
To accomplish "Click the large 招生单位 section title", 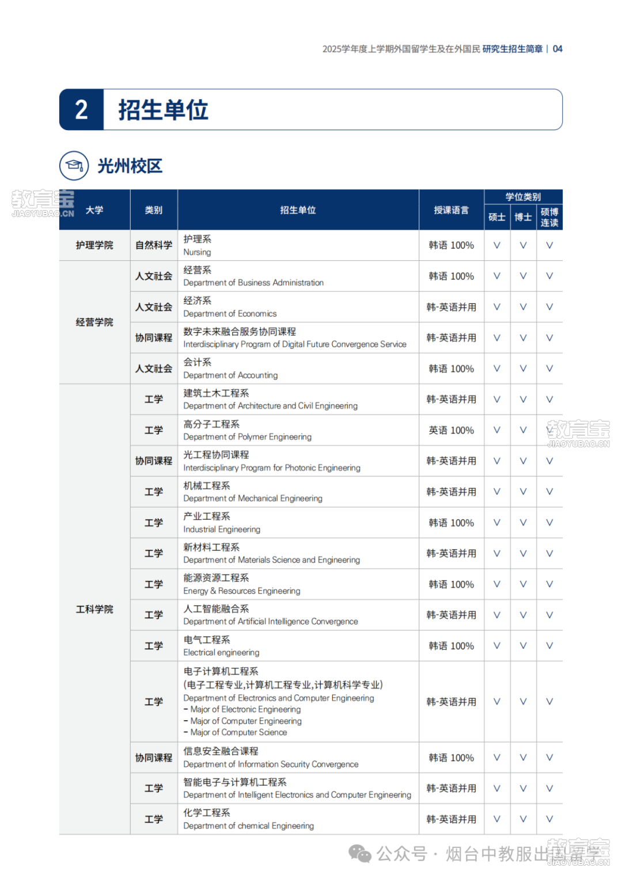I will point(163,109).
